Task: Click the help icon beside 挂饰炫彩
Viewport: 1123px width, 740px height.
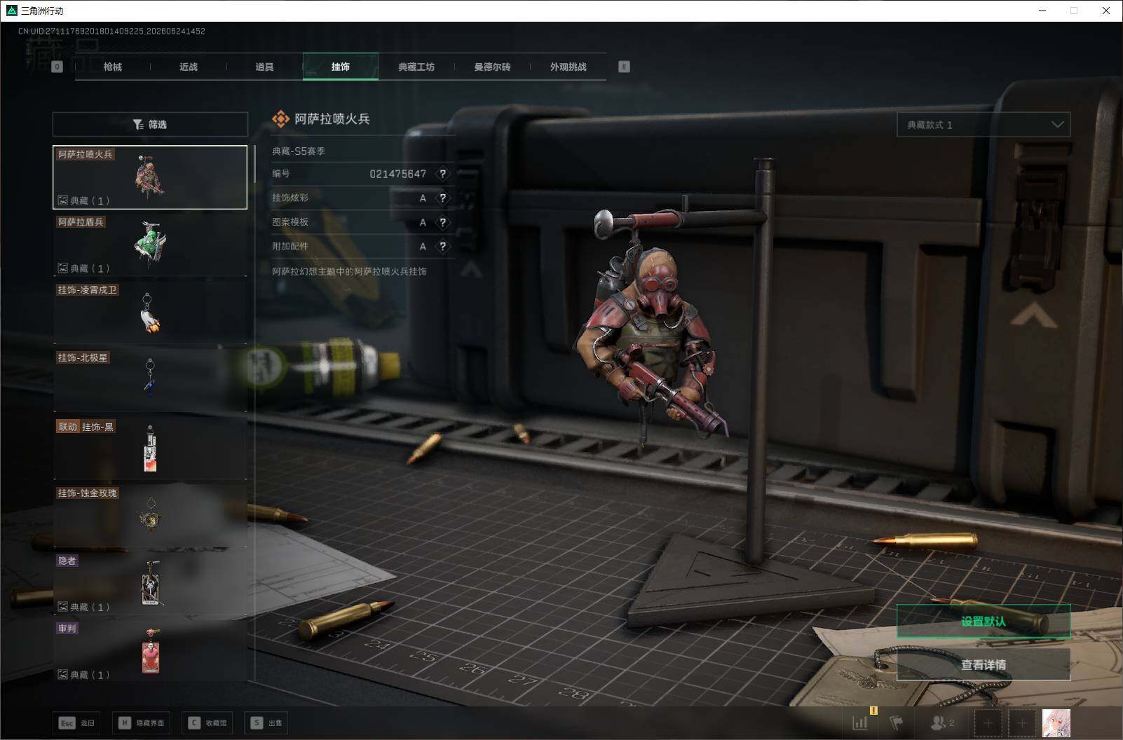Action: (442, 198)
